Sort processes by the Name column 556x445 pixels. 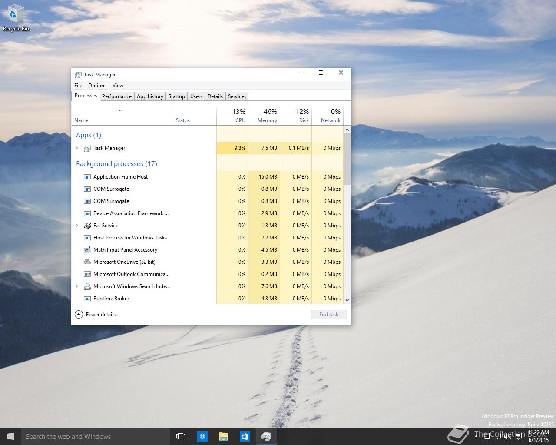coord(122,116)
